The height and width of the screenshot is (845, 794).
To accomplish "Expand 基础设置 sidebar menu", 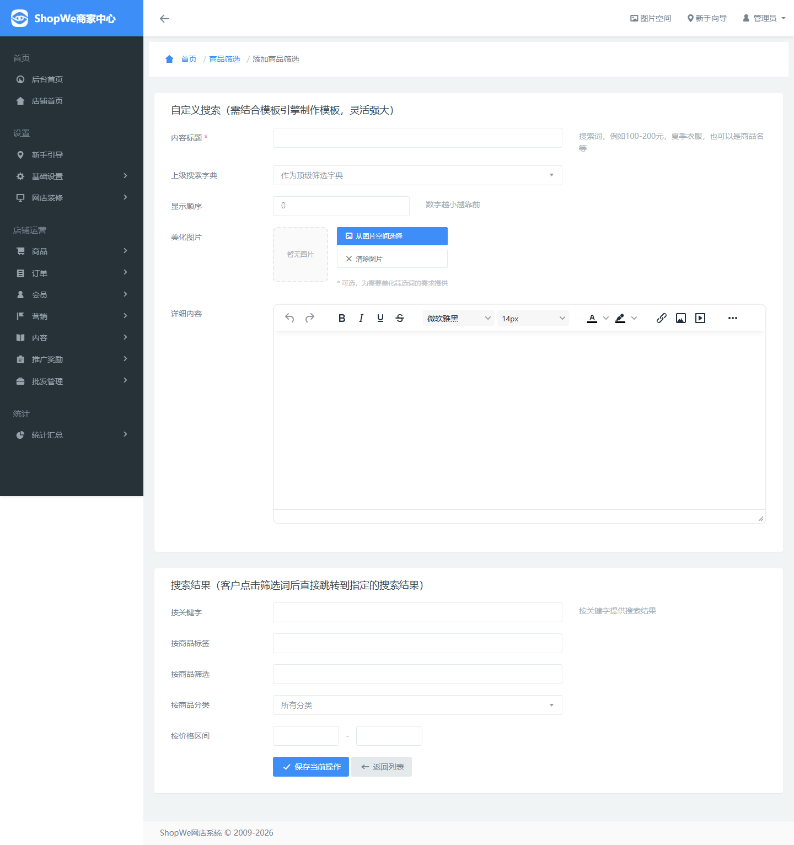I will (72, 176).
